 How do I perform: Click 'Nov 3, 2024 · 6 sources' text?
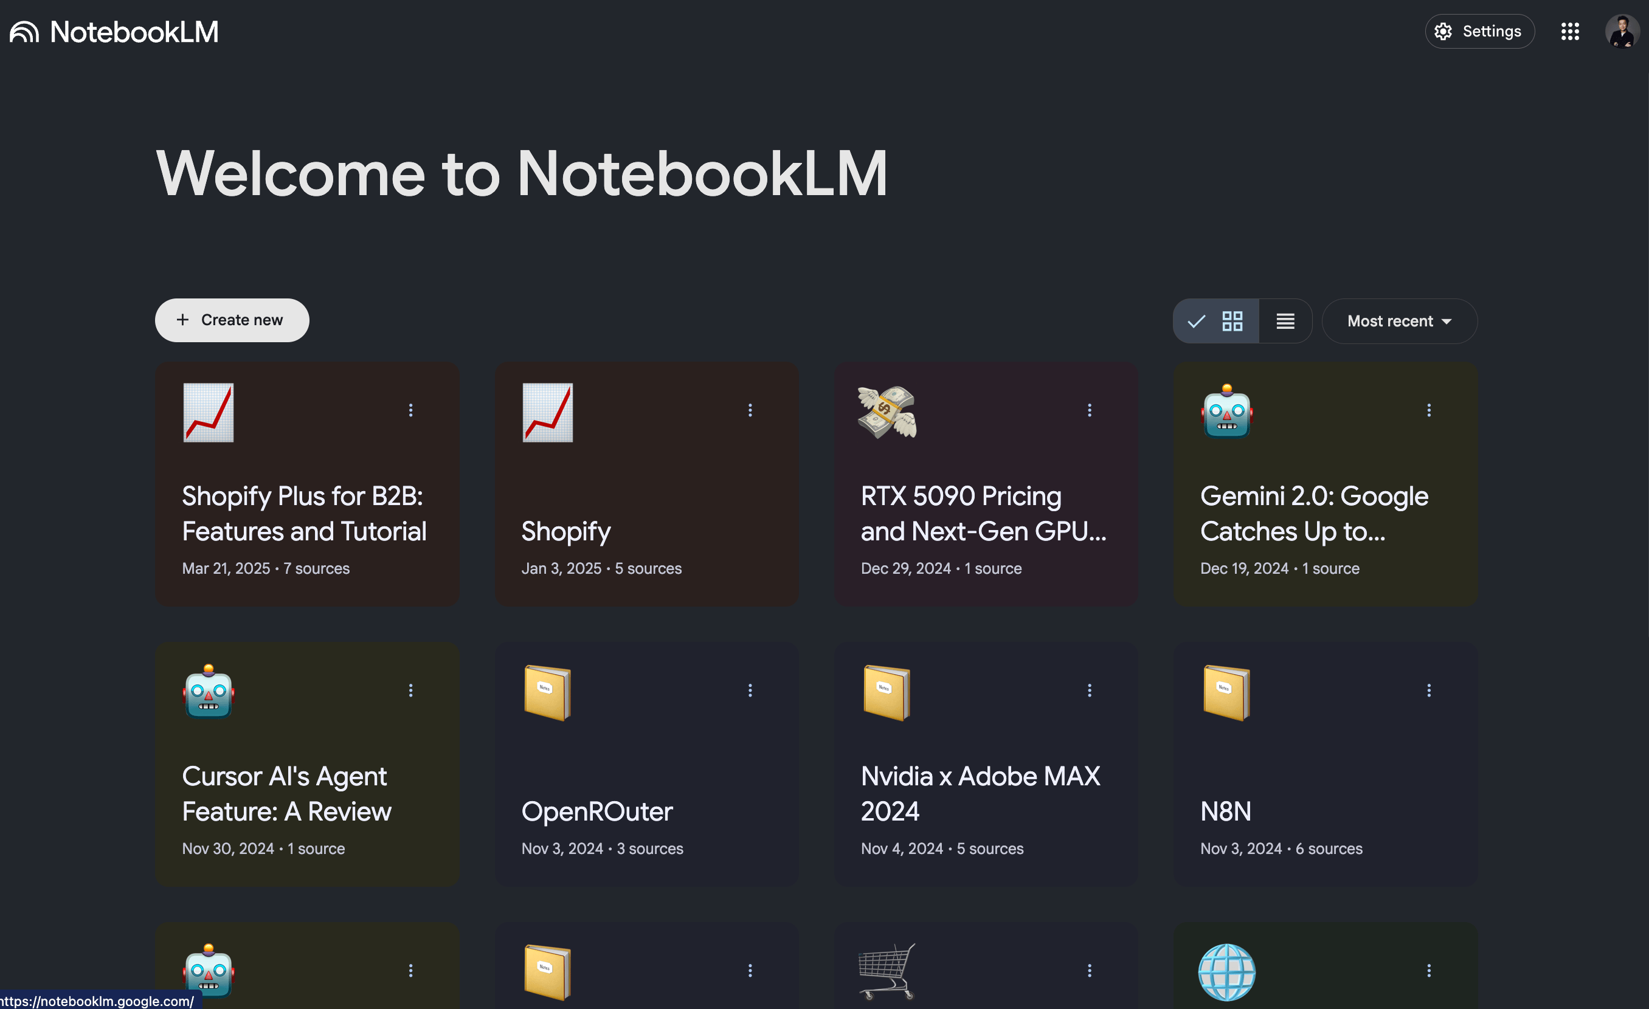1281,849
